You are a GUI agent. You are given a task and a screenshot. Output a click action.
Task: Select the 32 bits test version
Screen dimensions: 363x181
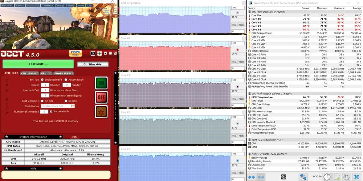click(x=42, y=101)
